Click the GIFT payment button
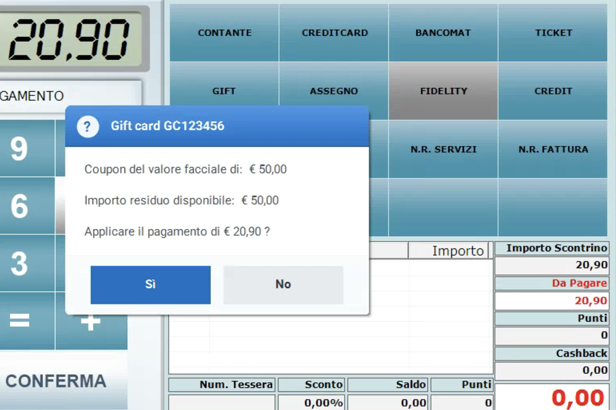616x410 pixels. click(x=225, y=85)
